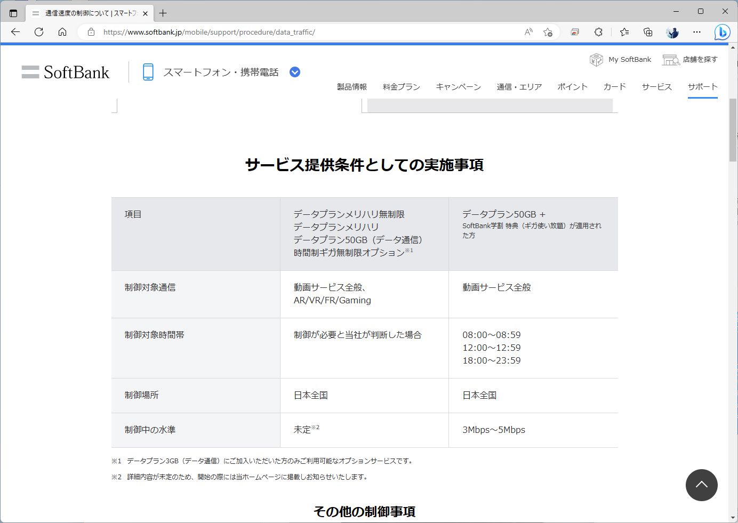This screenshot has height=523, width=738.
Task: Click the browser Back arrow
Action: click(x=15, y=32)
